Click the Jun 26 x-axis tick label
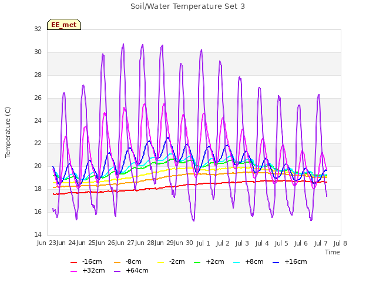This screenshot has width=376, height=282. click(x=106, y=243)
